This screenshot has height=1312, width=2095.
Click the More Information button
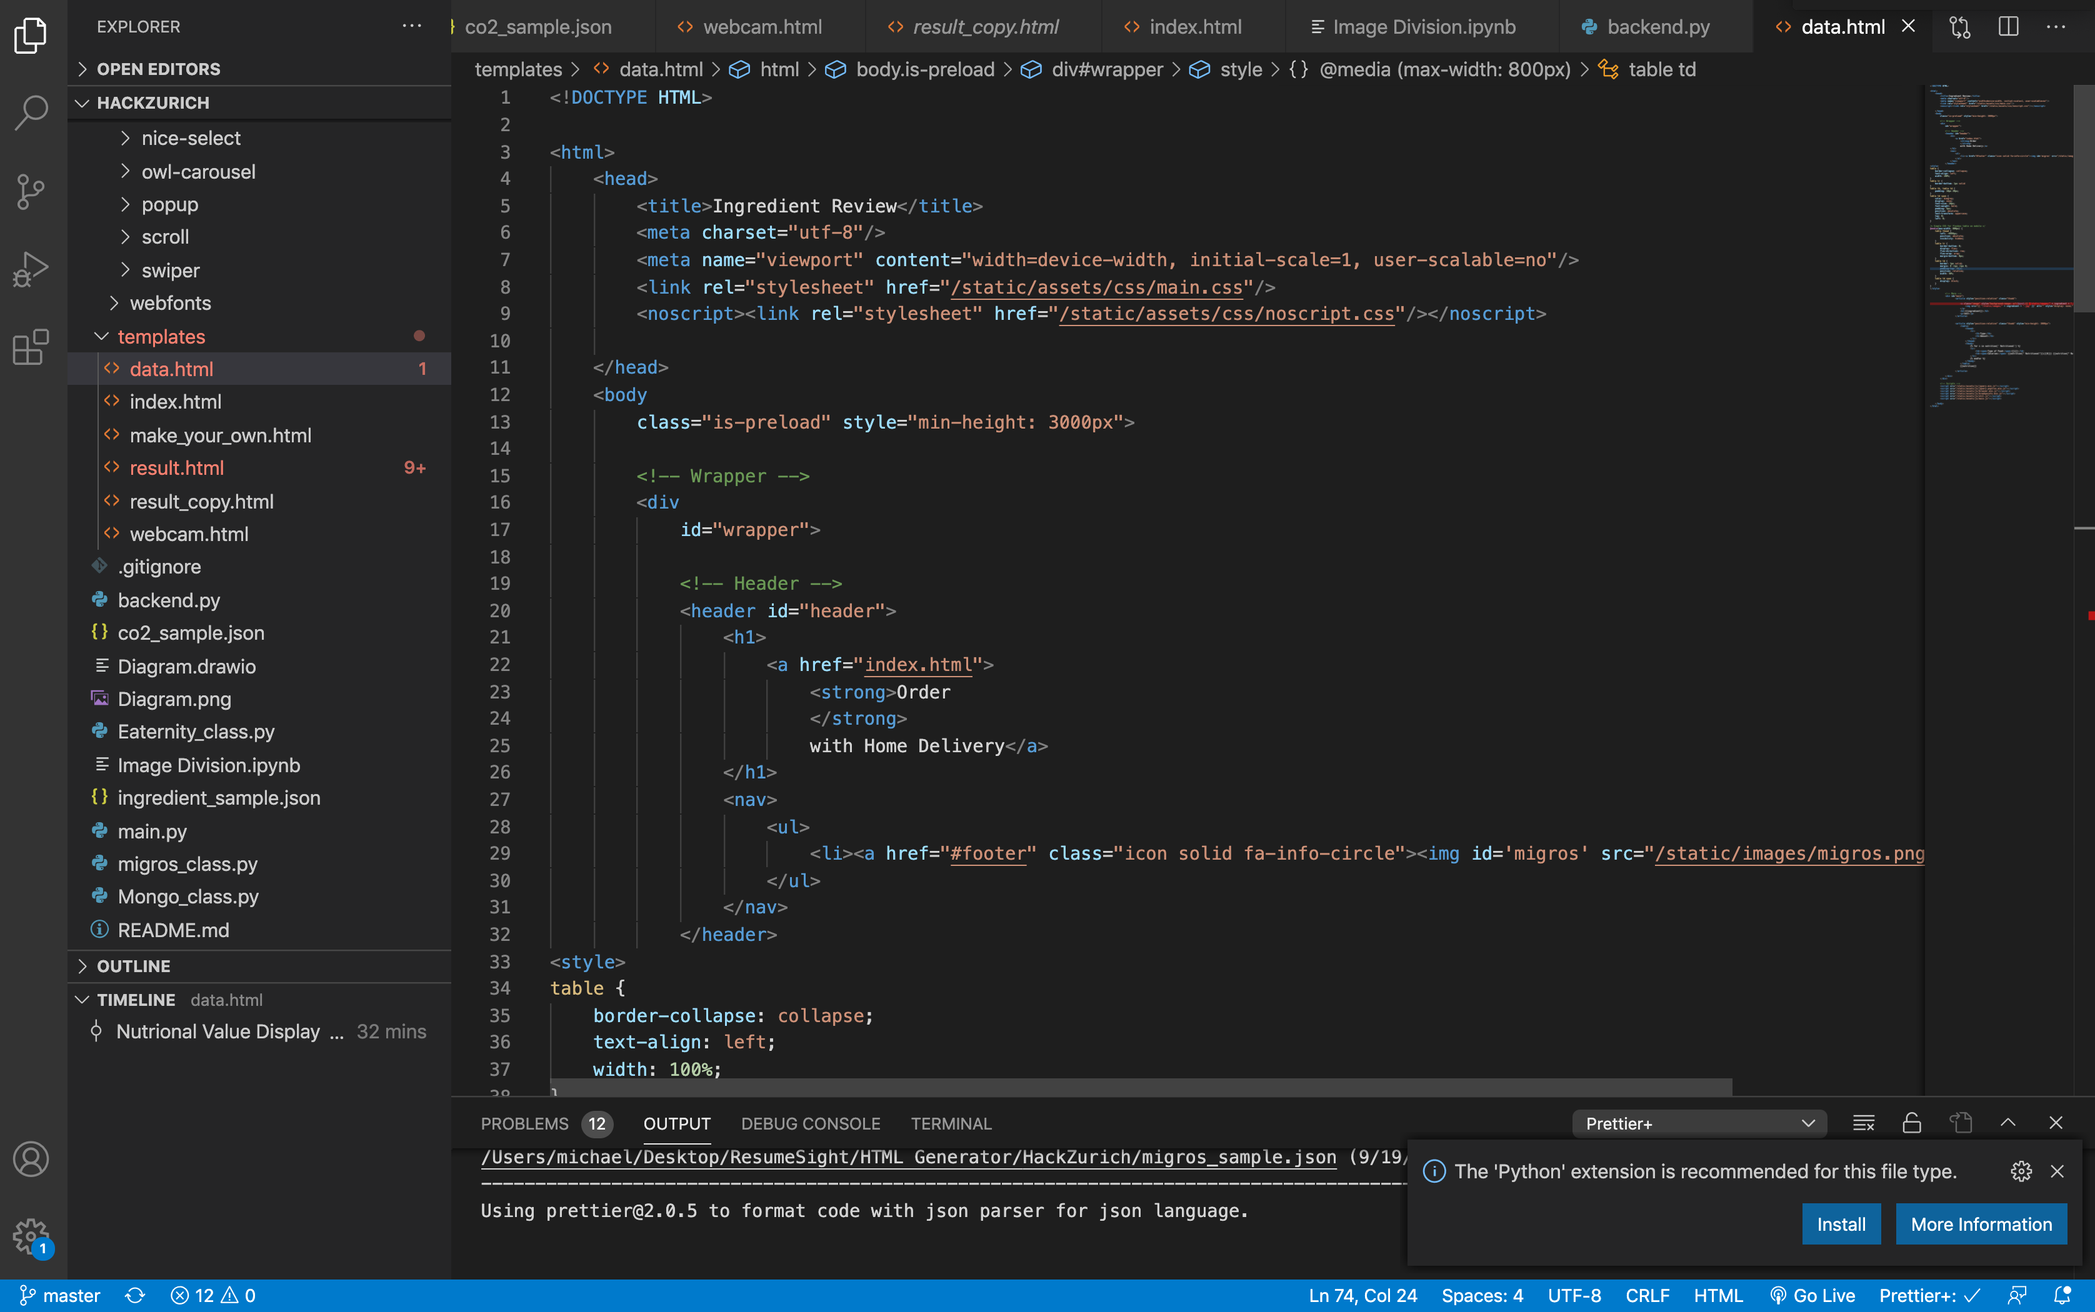tap(1981, 1225)
